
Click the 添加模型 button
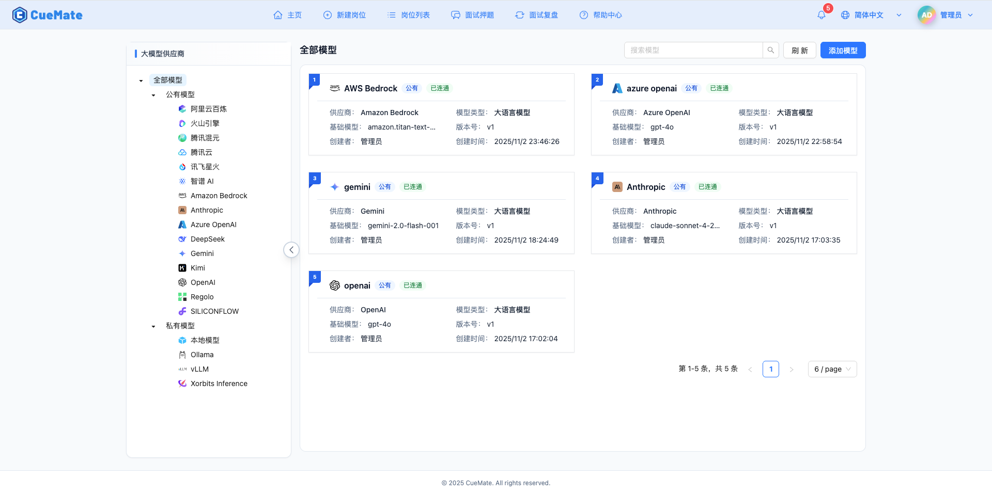[x=843, y=50]
